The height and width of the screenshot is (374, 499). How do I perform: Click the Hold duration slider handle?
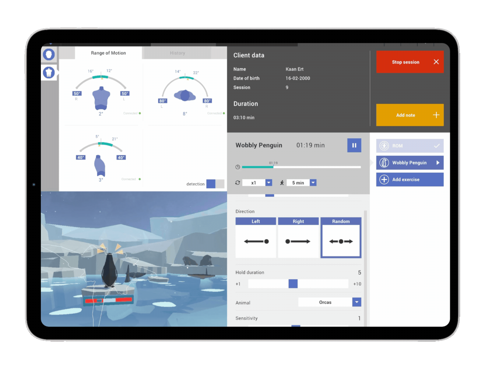293,284
